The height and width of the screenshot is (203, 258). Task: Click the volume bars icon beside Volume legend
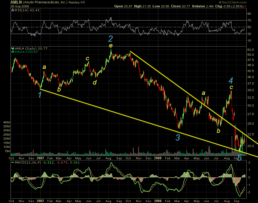tap(13, 51)
